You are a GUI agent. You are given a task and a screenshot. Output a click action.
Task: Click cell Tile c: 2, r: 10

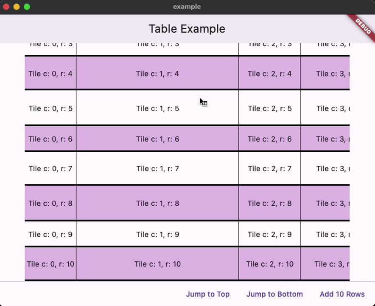269,263
